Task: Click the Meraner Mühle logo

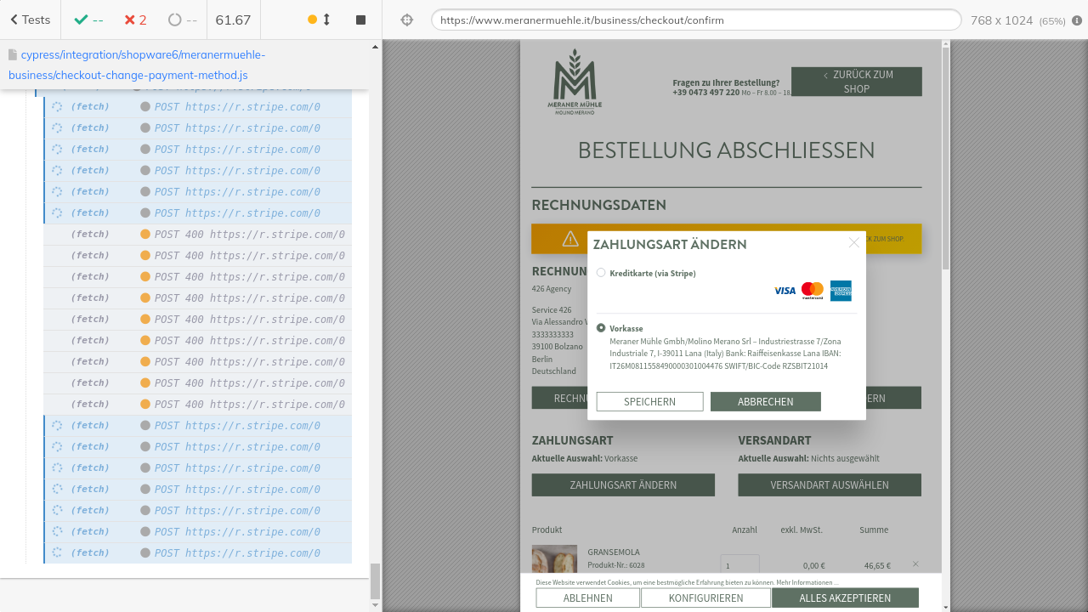Action: pos(575,82)
